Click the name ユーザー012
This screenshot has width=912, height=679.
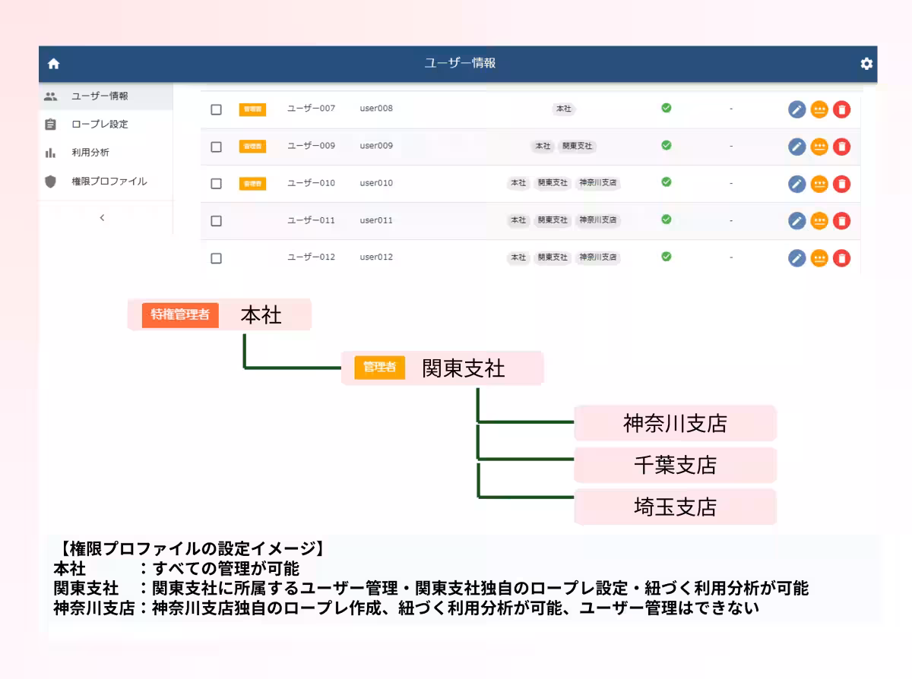tap(311, 257)
